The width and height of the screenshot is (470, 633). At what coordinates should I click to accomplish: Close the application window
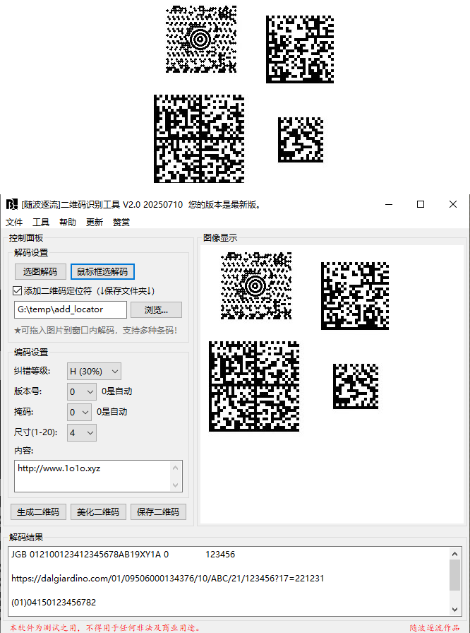(x=452, y=204)
